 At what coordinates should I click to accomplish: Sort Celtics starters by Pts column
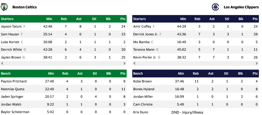[x=122, y=19]
